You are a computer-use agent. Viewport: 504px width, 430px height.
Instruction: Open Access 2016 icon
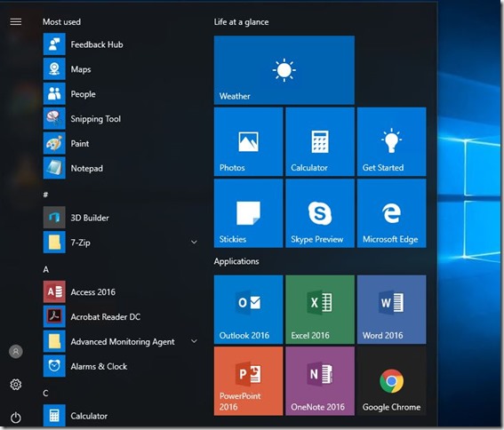[54, 291]
